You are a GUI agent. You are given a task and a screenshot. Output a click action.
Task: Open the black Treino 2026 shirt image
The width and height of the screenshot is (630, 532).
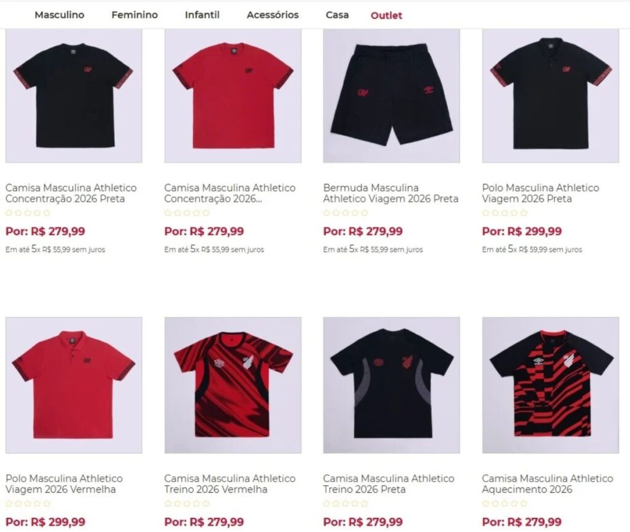391,385
